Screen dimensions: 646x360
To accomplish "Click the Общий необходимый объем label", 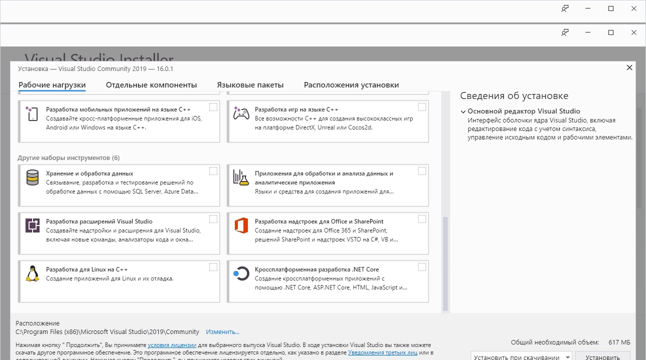I will [x=555, y=342].
